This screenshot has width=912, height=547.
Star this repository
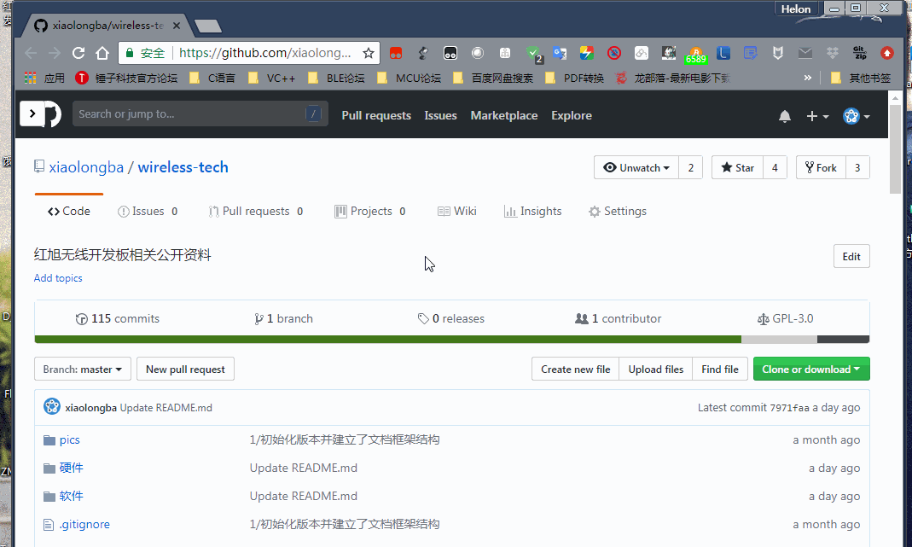click(737, 167)
